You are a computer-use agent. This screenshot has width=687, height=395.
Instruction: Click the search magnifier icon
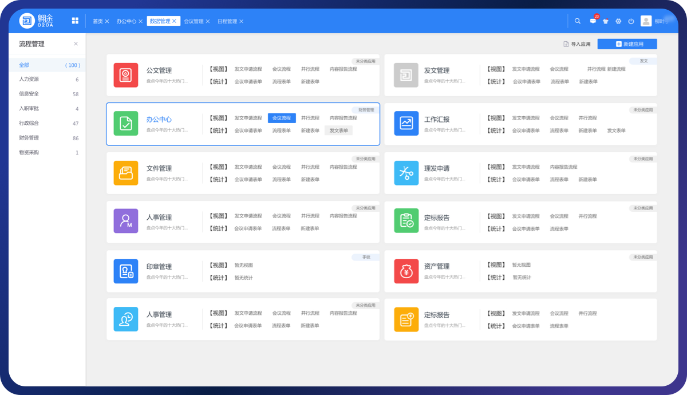(x=578, y=21)
